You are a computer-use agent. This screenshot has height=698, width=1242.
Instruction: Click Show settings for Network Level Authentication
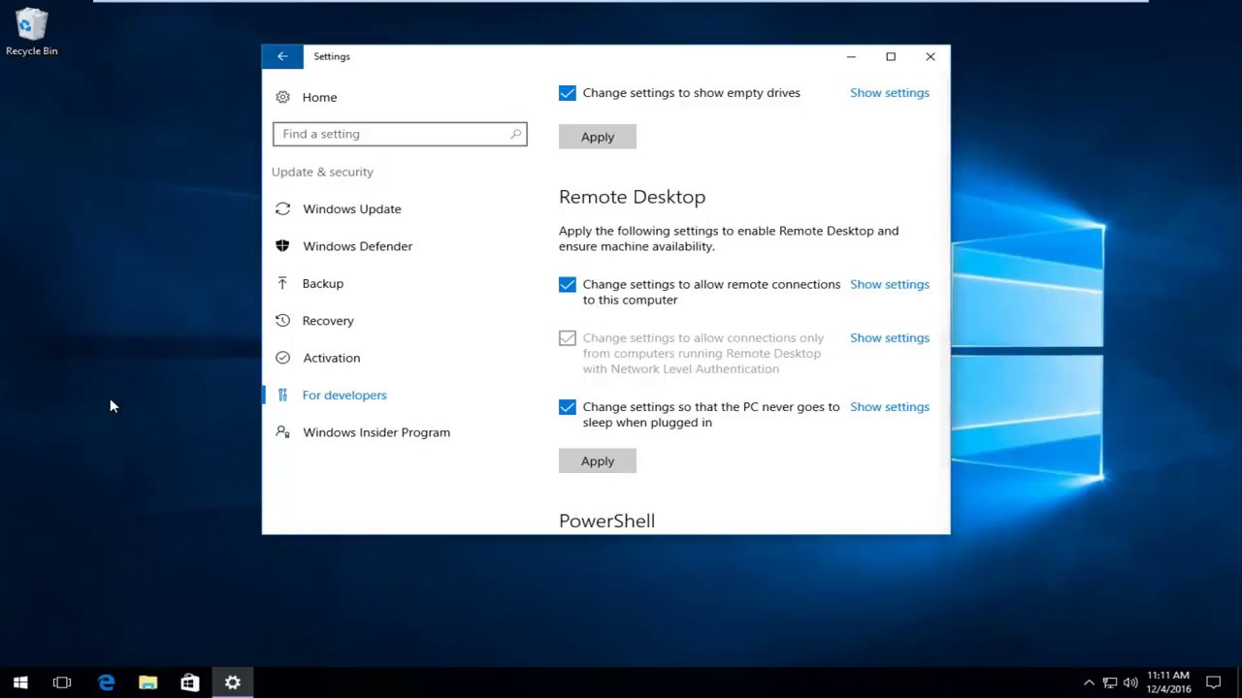(890, 338)
